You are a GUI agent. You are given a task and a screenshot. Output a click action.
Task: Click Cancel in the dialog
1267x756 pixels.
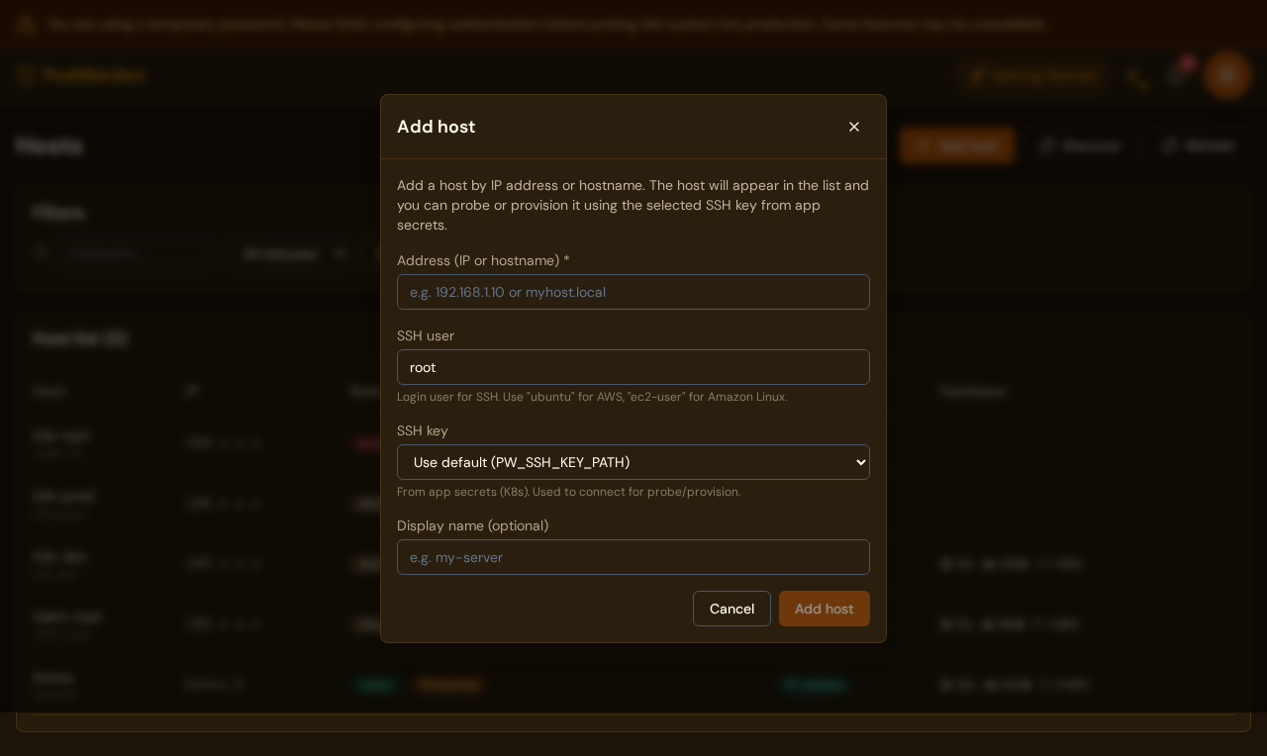pos(731,609)
